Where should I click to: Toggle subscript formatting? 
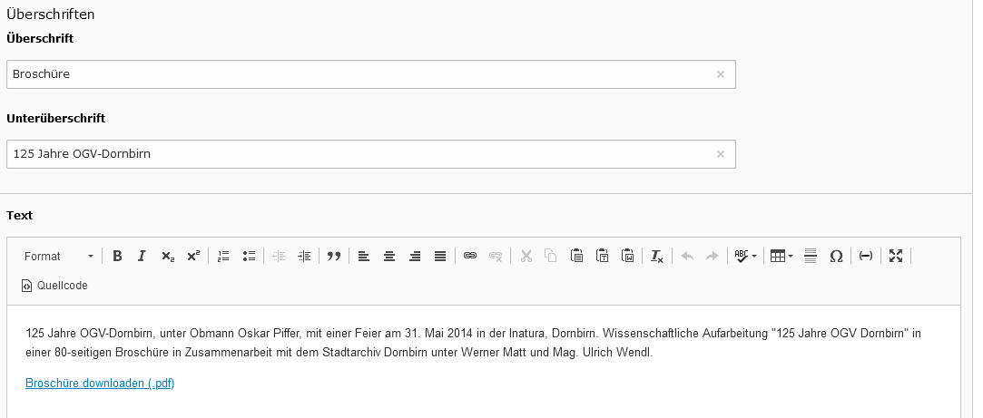tap(168, 257)
